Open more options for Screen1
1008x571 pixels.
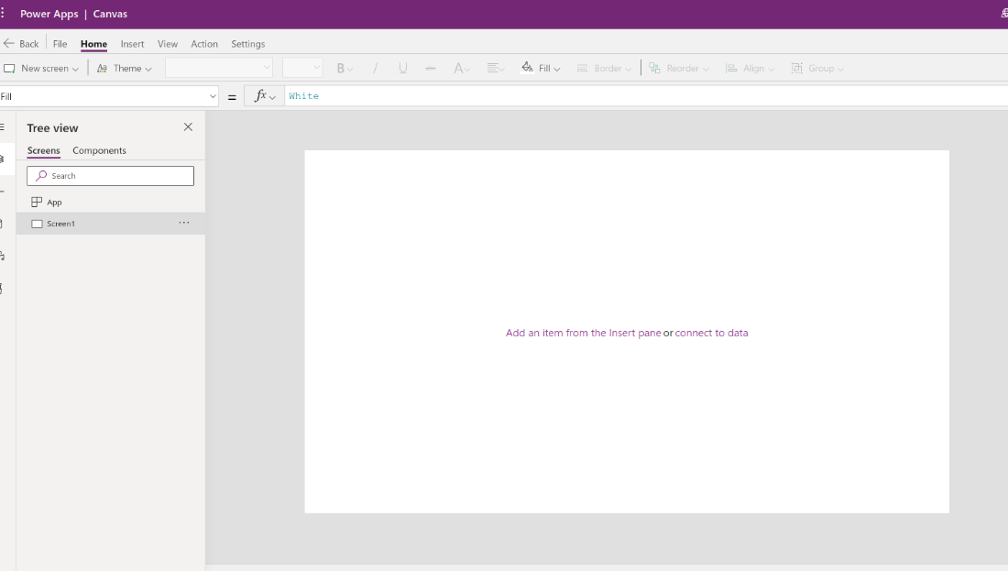tap(184, 223)
